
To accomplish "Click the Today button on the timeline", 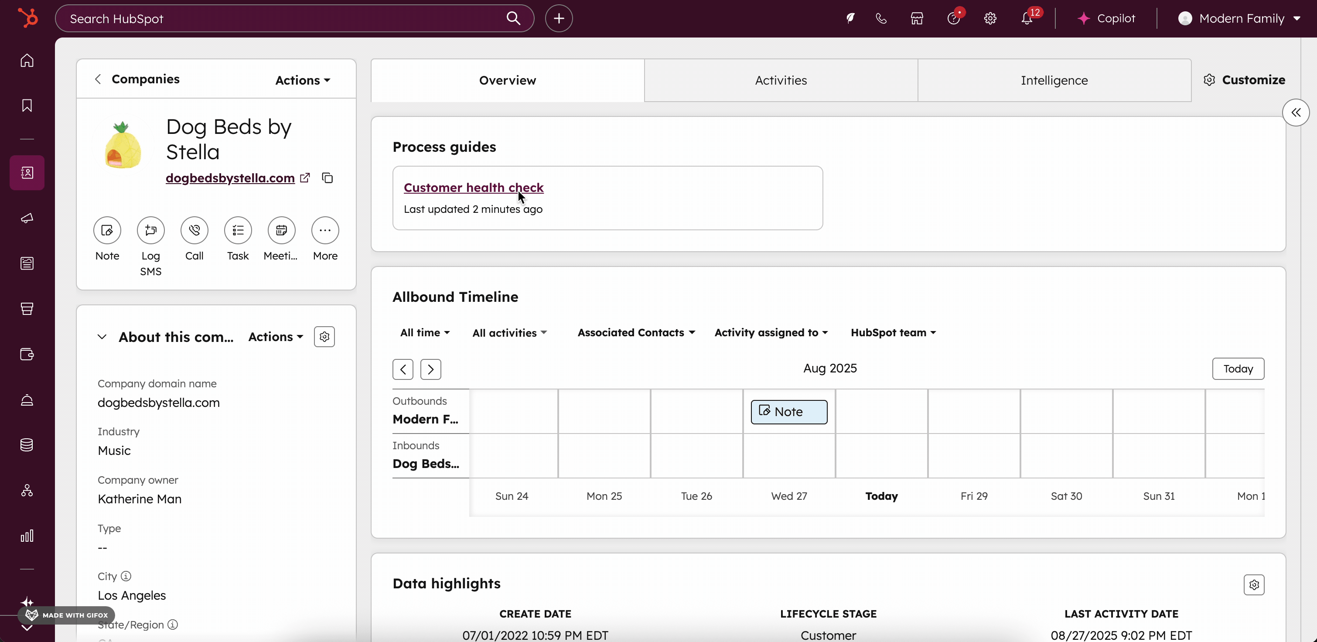I will pos(1238,369).
